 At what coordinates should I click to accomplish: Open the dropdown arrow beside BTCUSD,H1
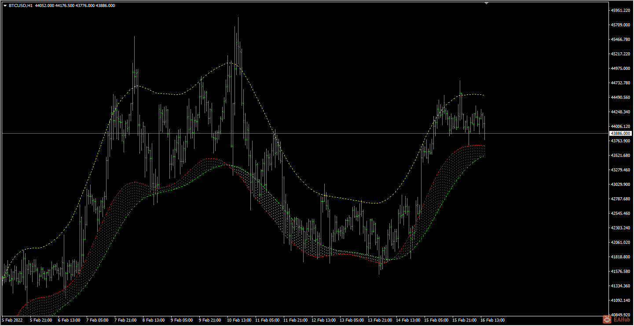tap(5, 6)
